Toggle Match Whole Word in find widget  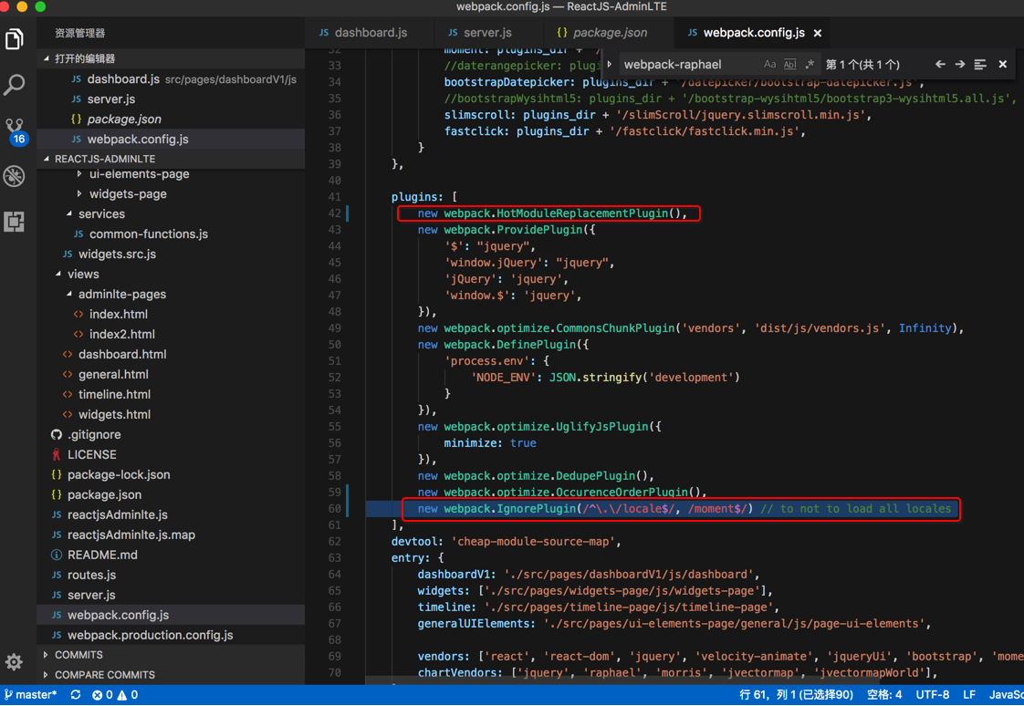pyautogui.click(x=789, y=65)
